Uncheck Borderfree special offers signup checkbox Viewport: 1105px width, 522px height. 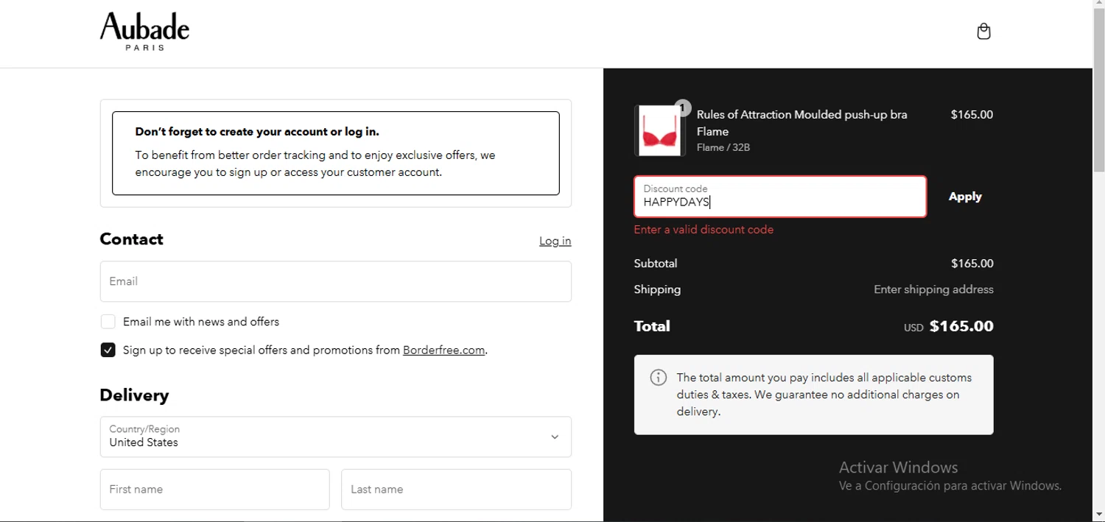[x=108, y=350]
